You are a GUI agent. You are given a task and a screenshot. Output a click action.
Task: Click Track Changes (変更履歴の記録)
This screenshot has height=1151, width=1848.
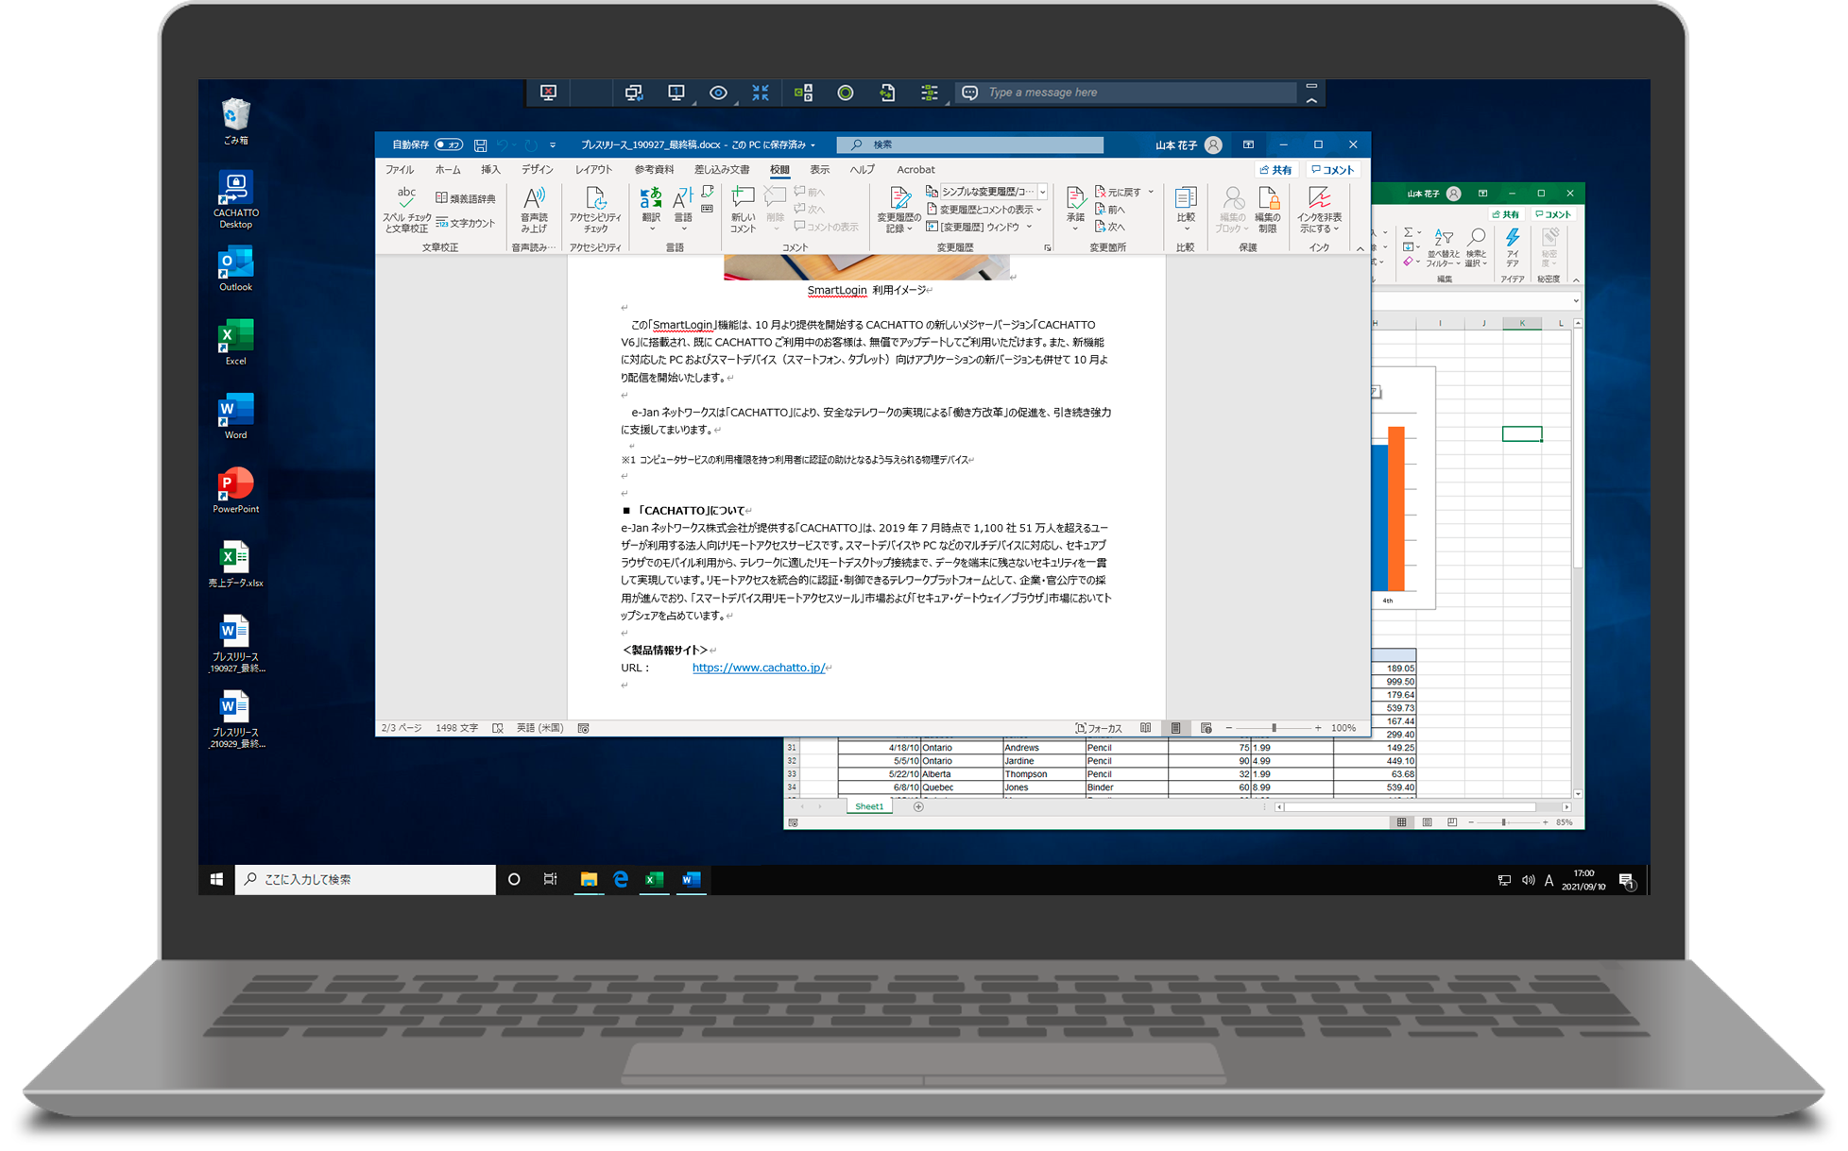coord(898,210)
